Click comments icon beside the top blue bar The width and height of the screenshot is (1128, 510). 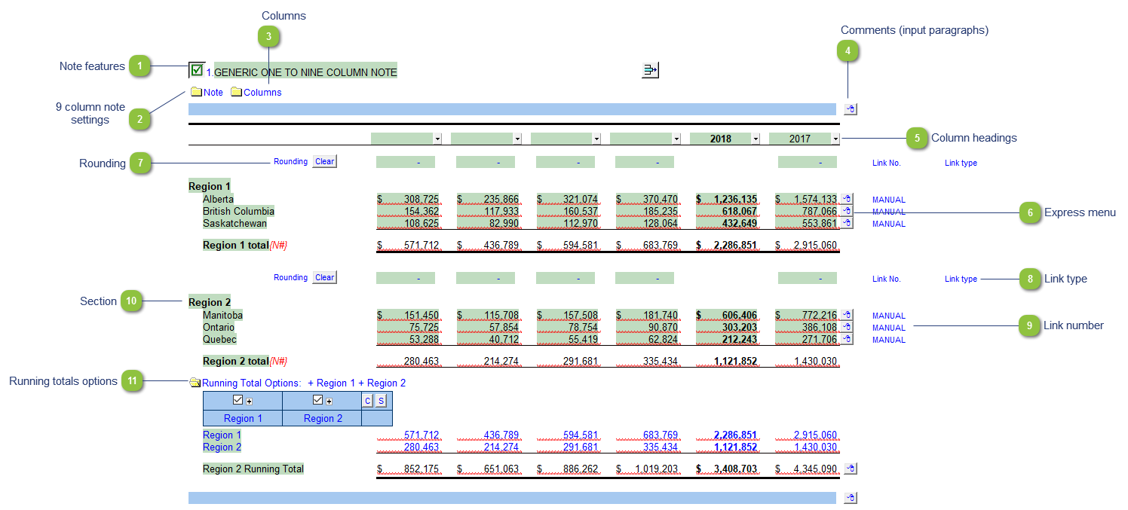coord(851,108)
